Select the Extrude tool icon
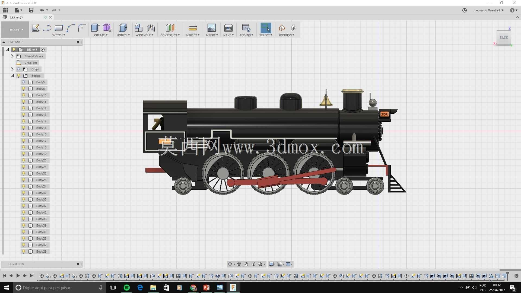Image resolution: width=521 pixels, height=293 pixels. point(95,28)
